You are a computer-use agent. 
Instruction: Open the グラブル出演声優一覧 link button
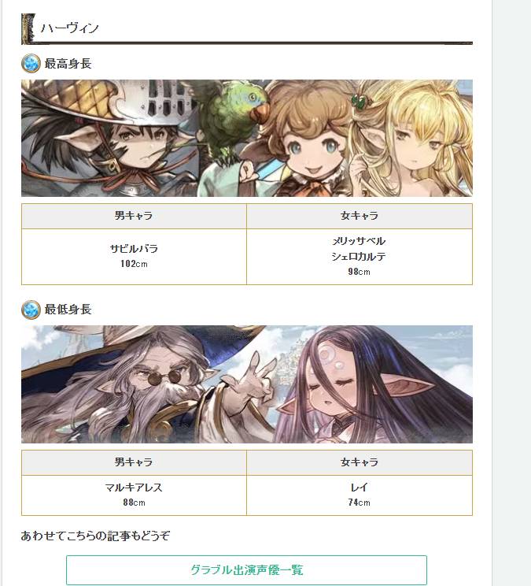coord(247,570)
